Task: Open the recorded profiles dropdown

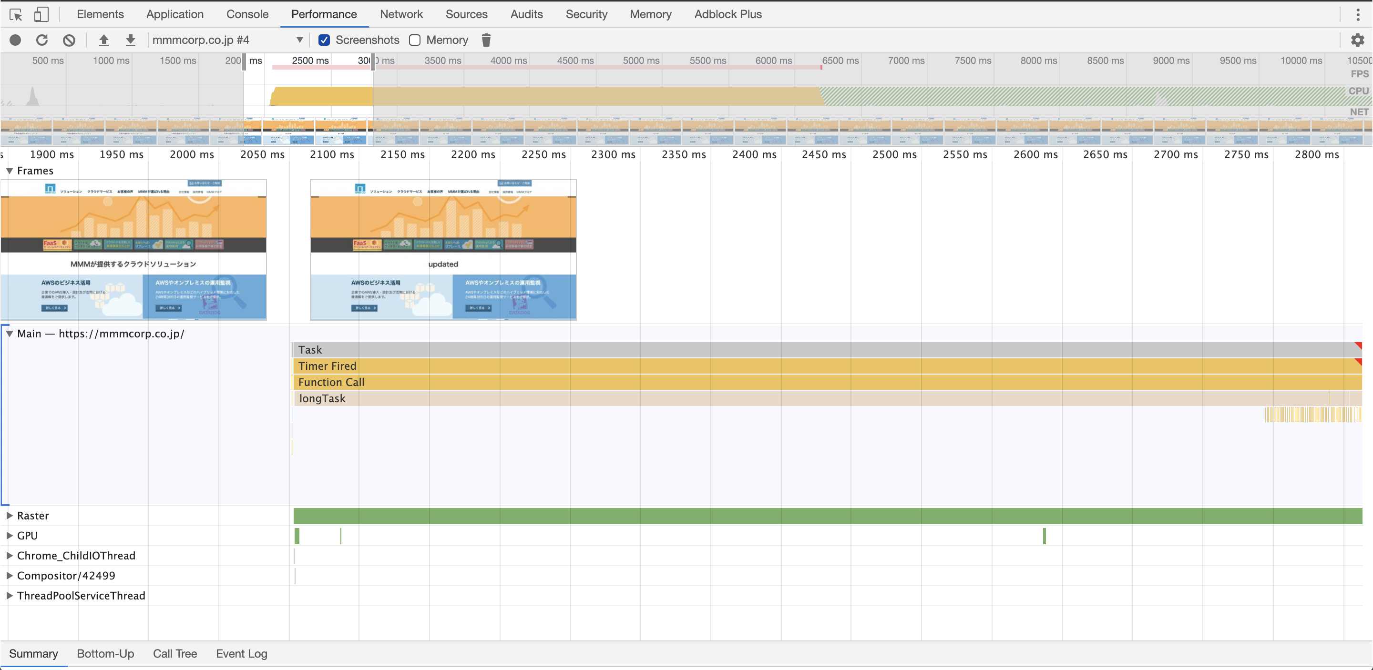Action: point(299,40)
